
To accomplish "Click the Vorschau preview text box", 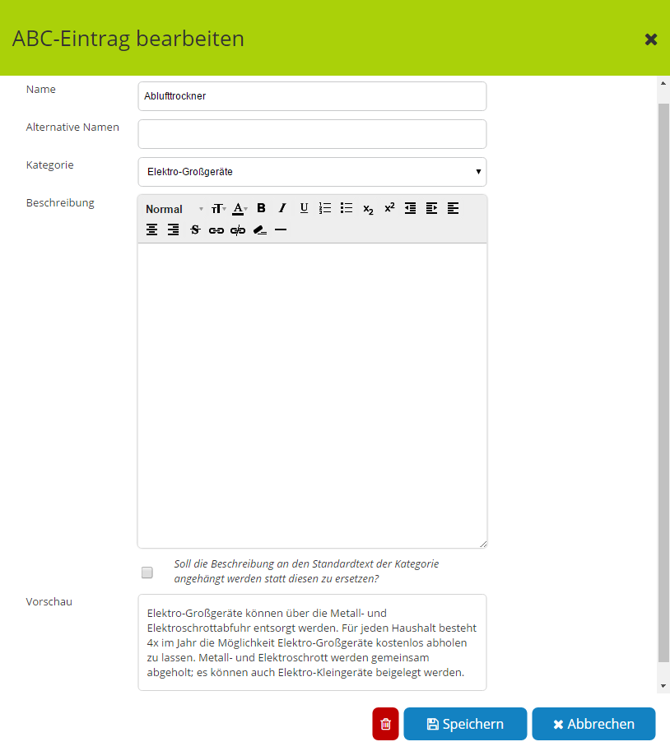I will pos(313,642).
